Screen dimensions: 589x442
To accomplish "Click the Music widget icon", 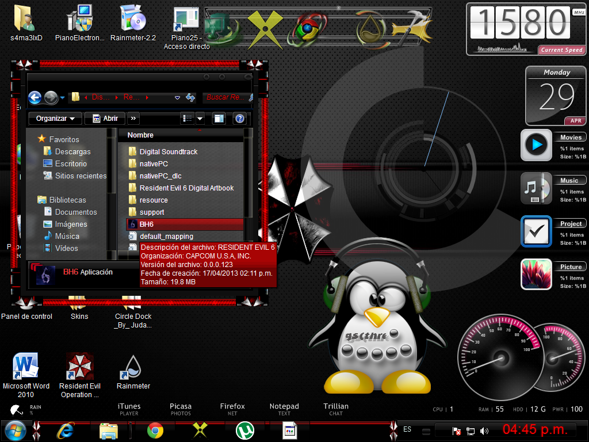I will click(x=536, y=188).
